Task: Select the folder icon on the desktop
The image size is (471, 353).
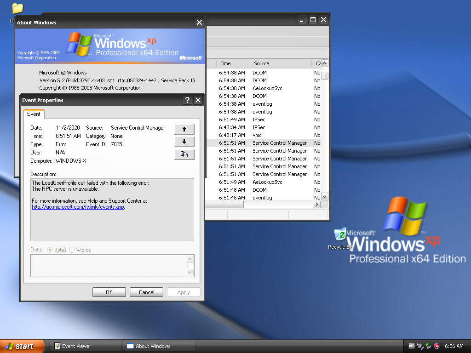Action: [x=18, y=8]
